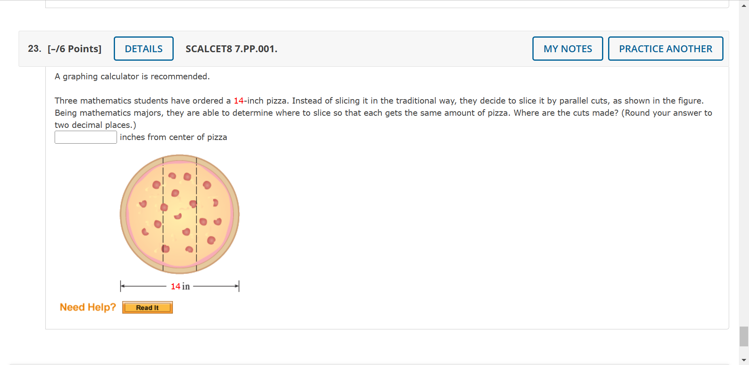Viewport: 749px width, 365px height.
Task: Click the Need Help? label
Action: pyautogui.click(x=87, y=307)
